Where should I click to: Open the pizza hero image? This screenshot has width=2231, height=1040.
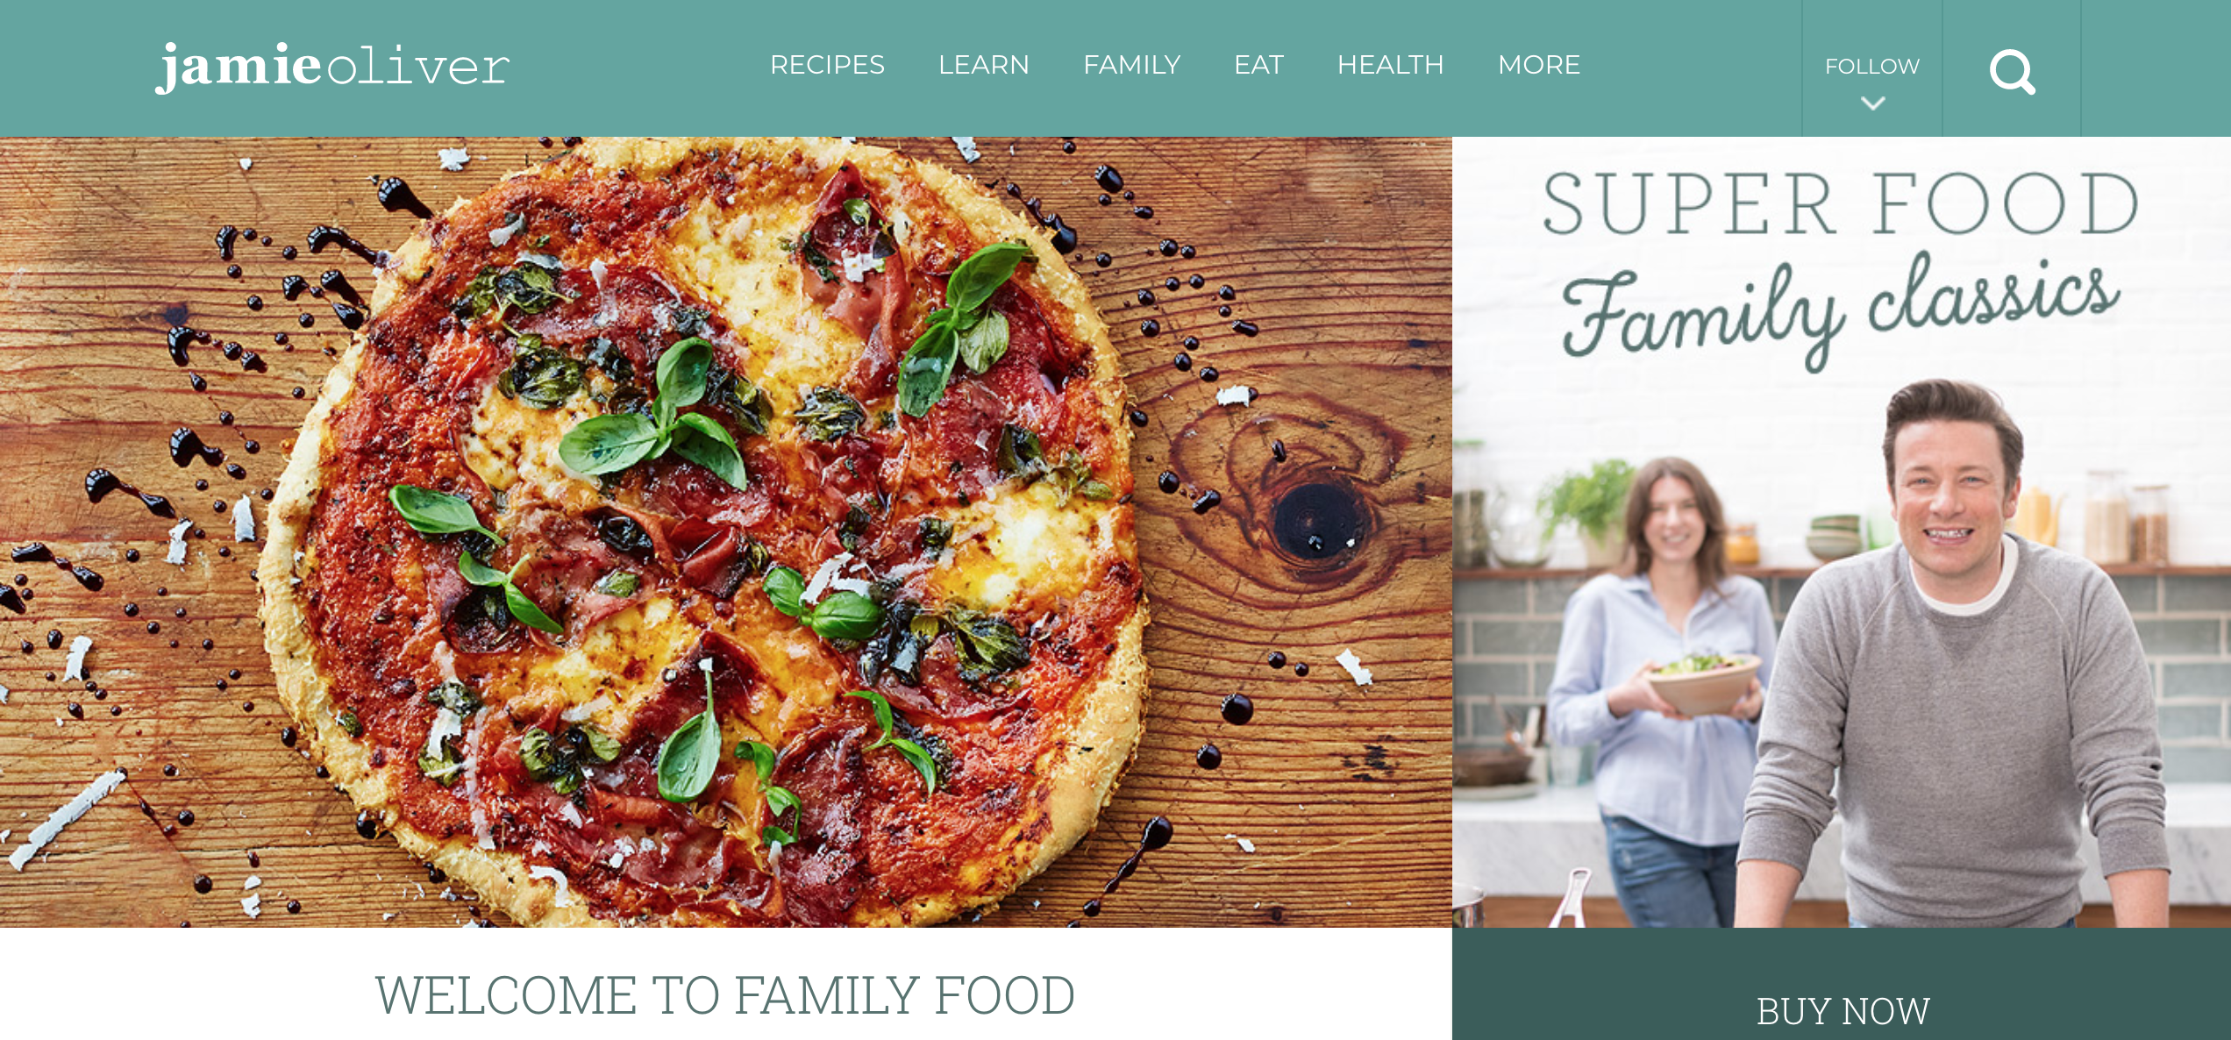(726, 532)
